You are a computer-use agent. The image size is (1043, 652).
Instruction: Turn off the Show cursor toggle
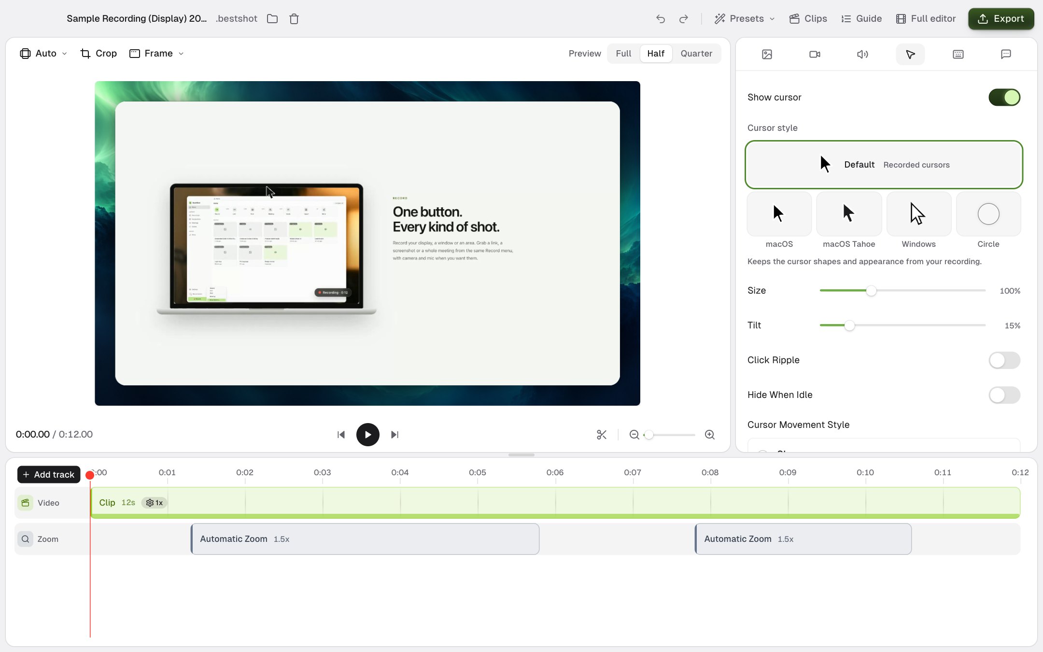point(1004,98)
